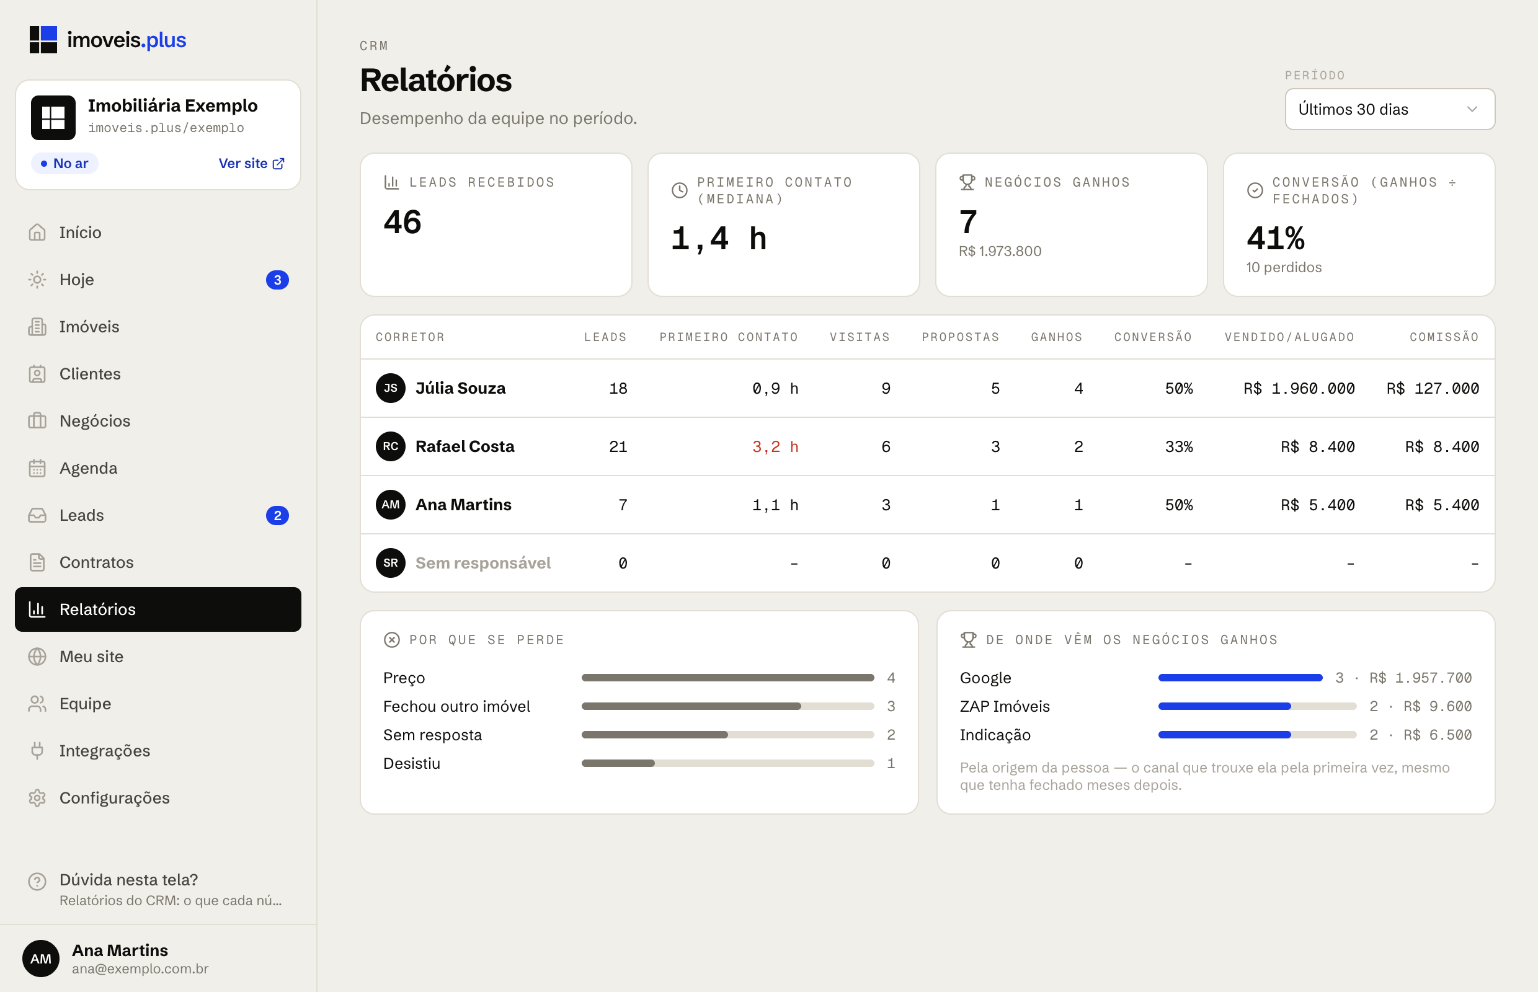Click the Imobiliária Exemplo building icon

(x=53, y=118)
